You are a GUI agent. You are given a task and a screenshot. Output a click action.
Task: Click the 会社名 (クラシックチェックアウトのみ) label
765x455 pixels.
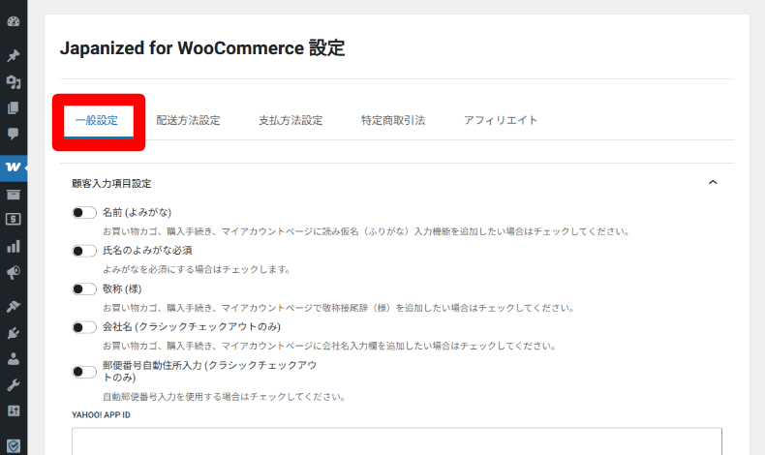coord(192,327)
